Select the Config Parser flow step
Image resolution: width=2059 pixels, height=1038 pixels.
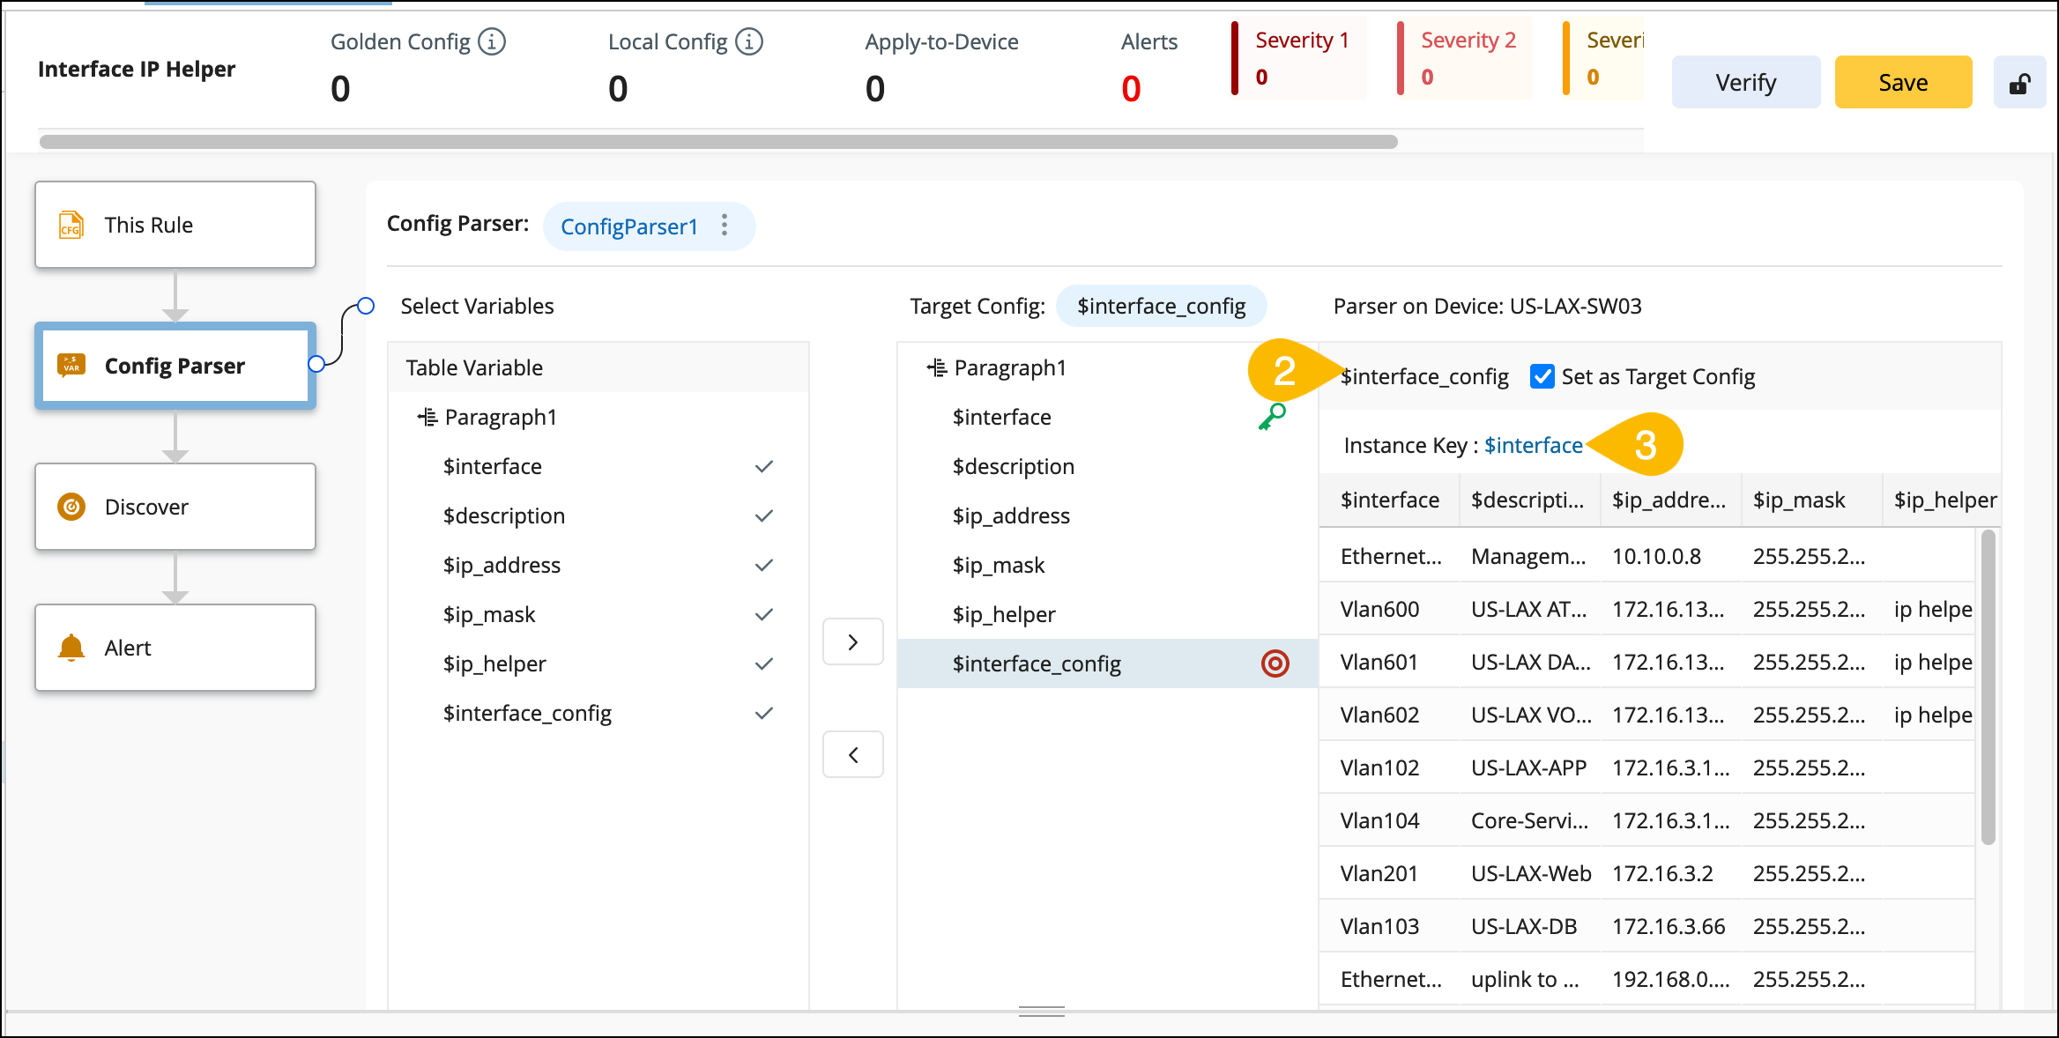coord(175,366)
